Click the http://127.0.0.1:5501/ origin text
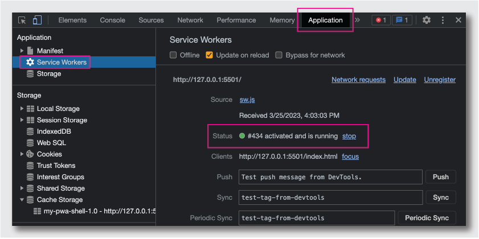Viewport: 479px width, 239px height. pos(207,80)
